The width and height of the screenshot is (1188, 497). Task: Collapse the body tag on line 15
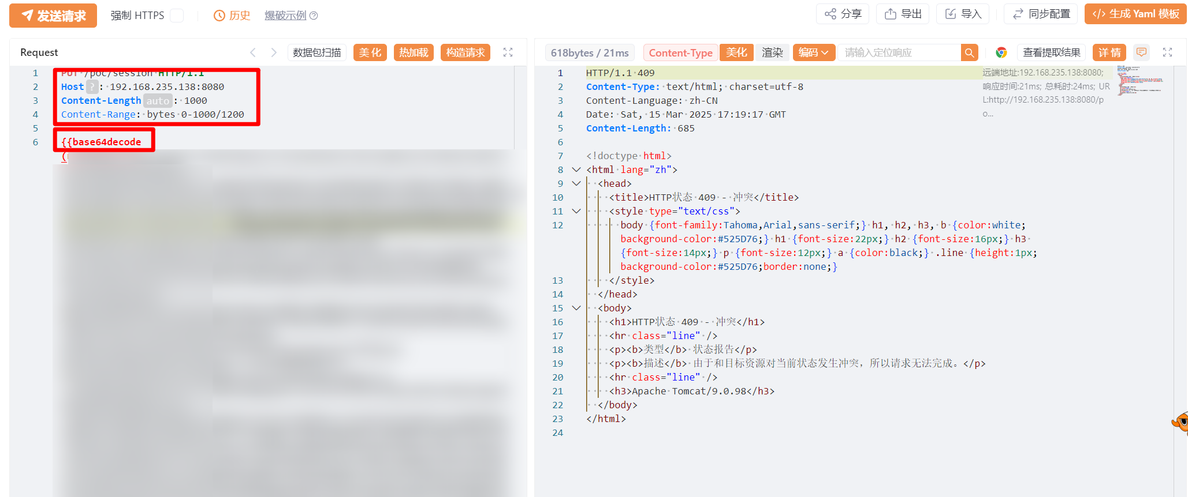pyautogui.click(x=576, y=308)
